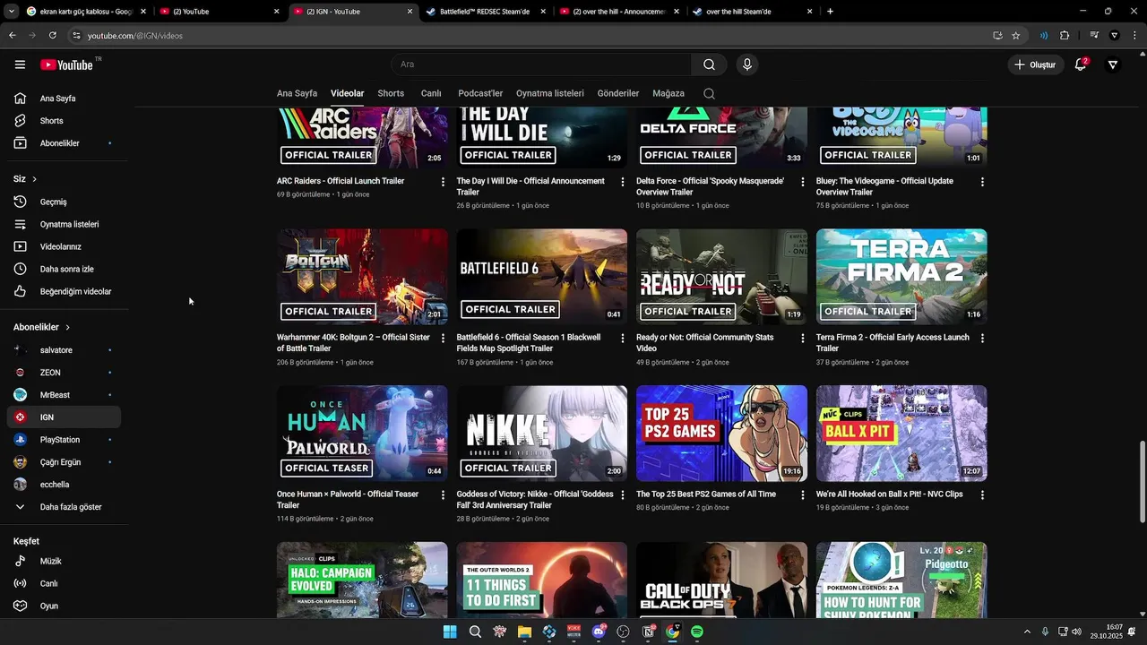
Task: Switch to Oynatma listeleri channel tab
Action: [x=550, y=93]
